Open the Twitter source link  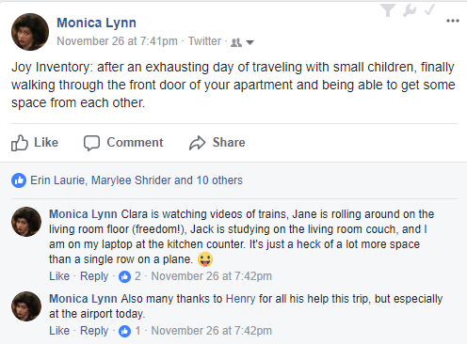(x=204, y=41)
